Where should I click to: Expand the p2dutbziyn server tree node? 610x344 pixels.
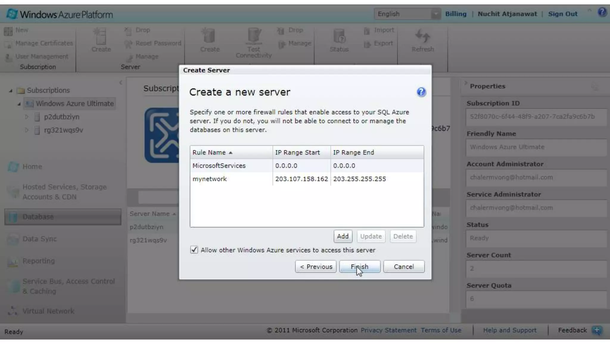(27, 117)
